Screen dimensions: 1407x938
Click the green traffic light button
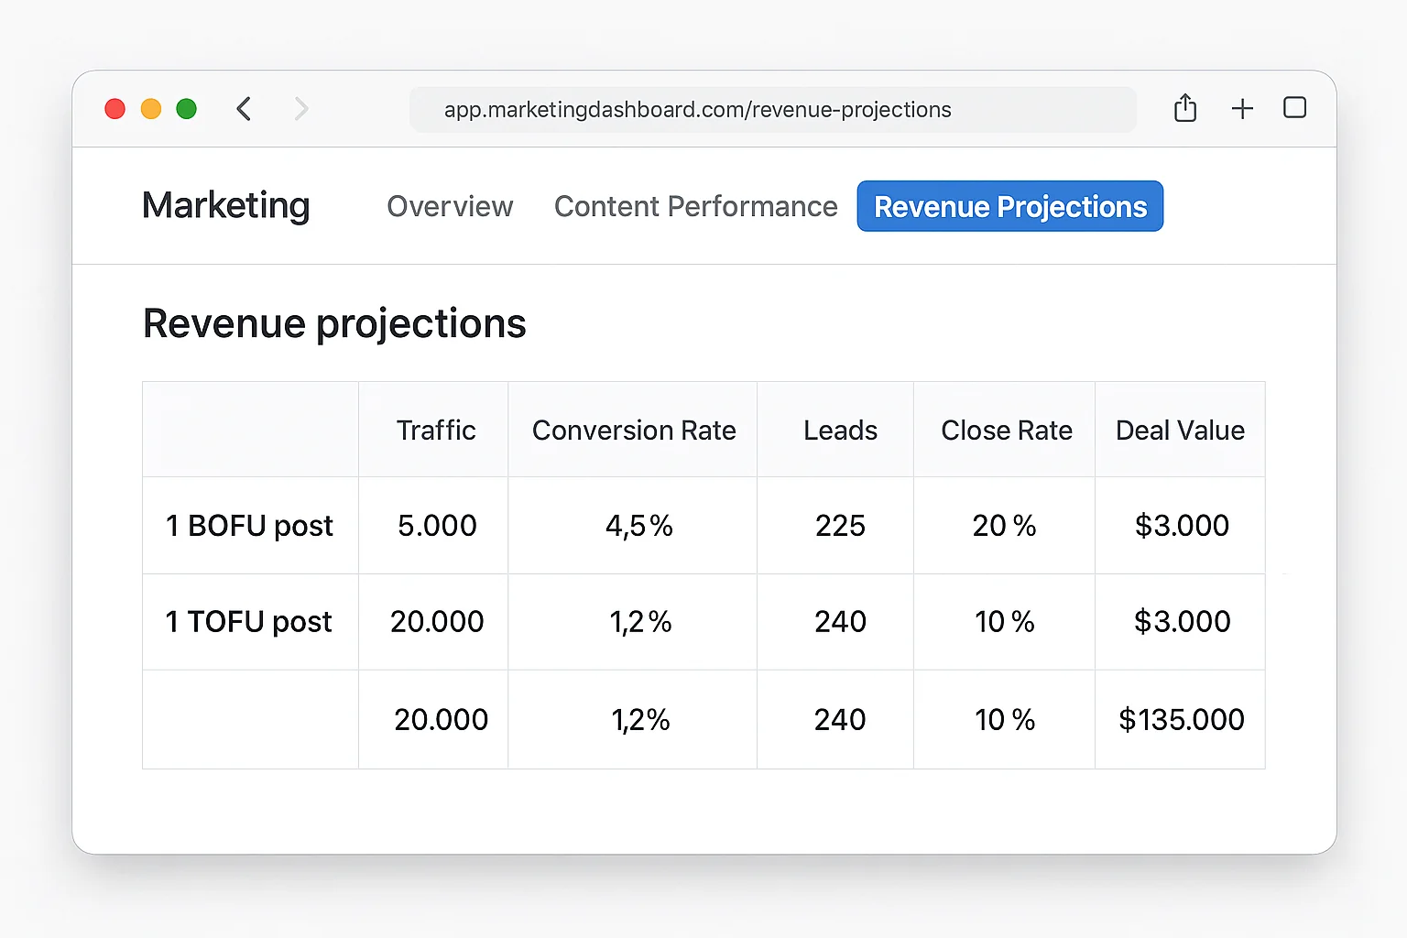pyautogui.click(x=186, y=108)
